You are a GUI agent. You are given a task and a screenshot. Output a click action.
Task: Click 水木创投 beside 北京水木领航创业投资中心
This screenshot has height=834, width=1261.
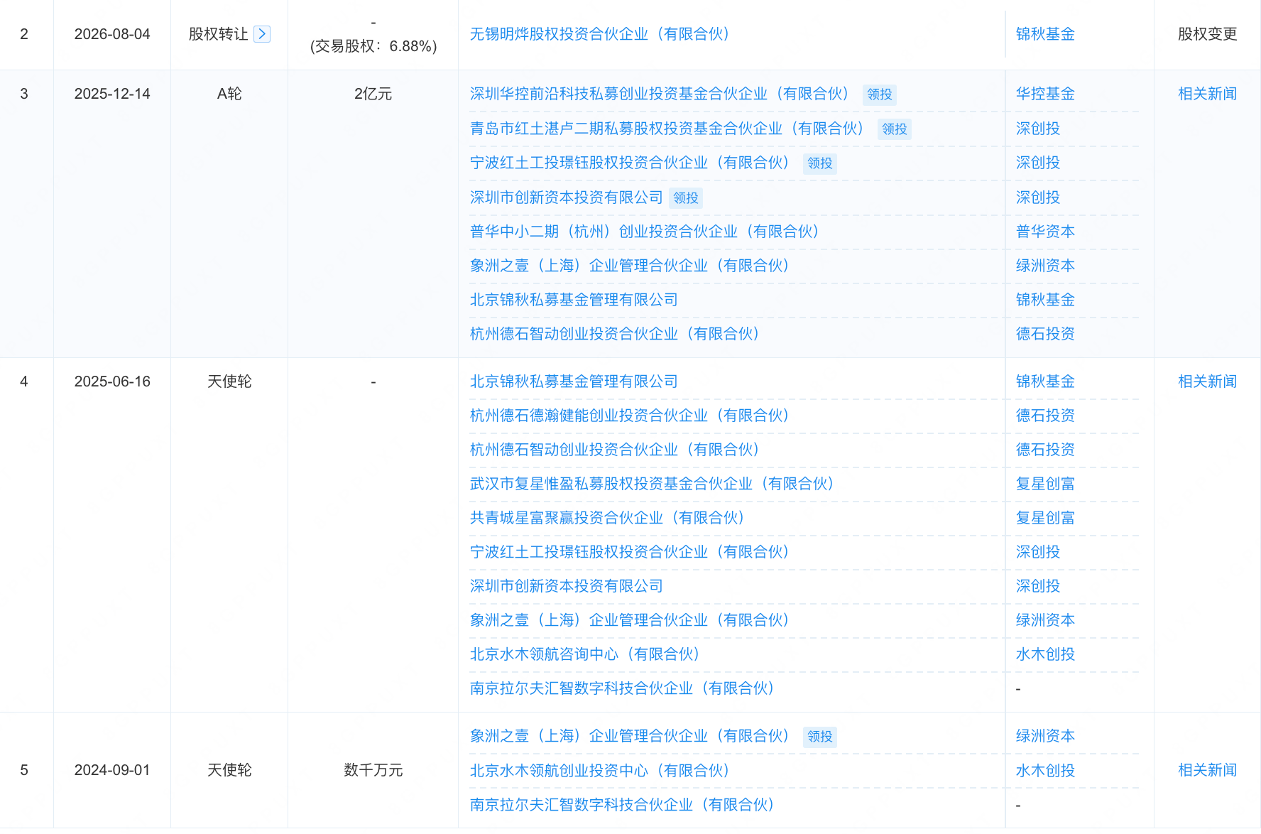[1045, 771]
